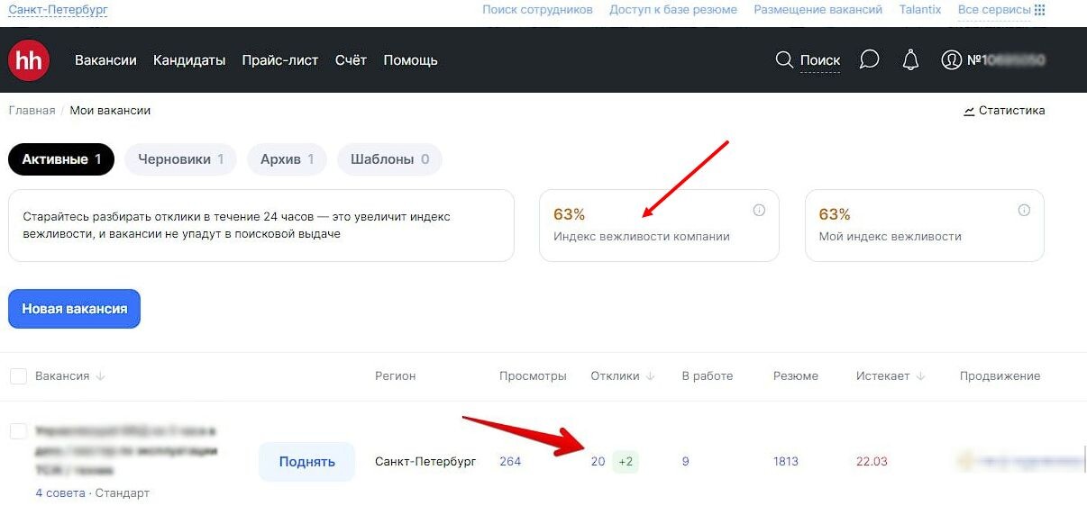The image size is (1087, 506).
Task: Sort by Истекает column arrow
Action: click(x=919, y=376)
